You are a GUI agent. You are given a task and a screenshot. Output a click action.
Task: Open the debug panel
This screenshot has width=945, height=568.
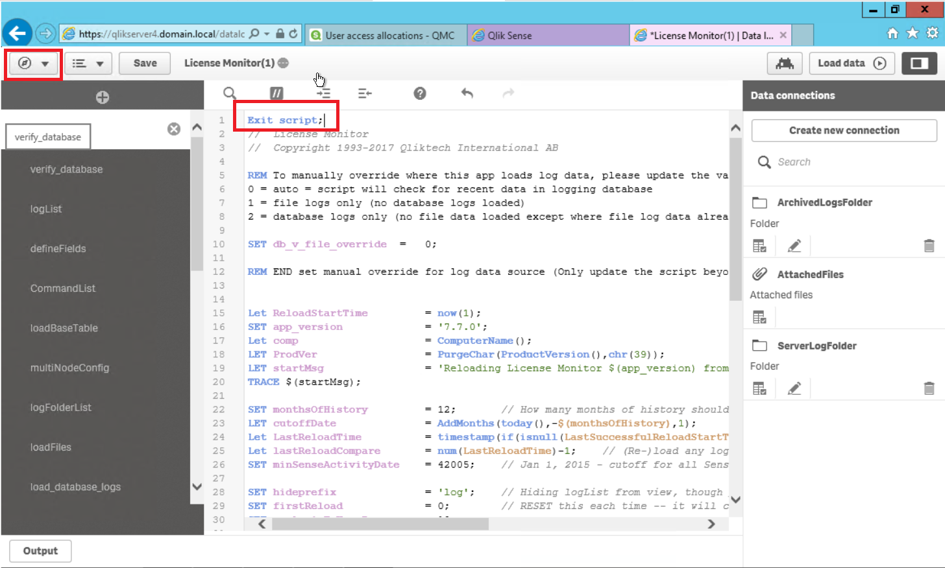[x=784, y=63]
